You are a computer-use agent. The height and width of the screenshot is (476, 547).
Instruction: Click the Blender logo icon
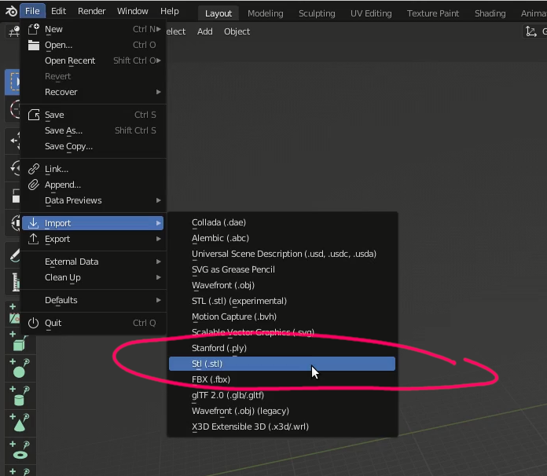(10, 11)
